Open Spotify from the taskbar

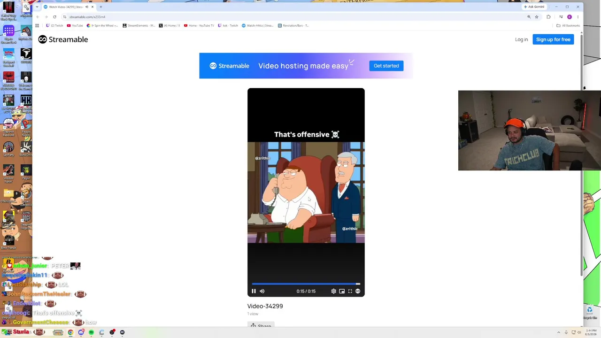click(91, 332)
